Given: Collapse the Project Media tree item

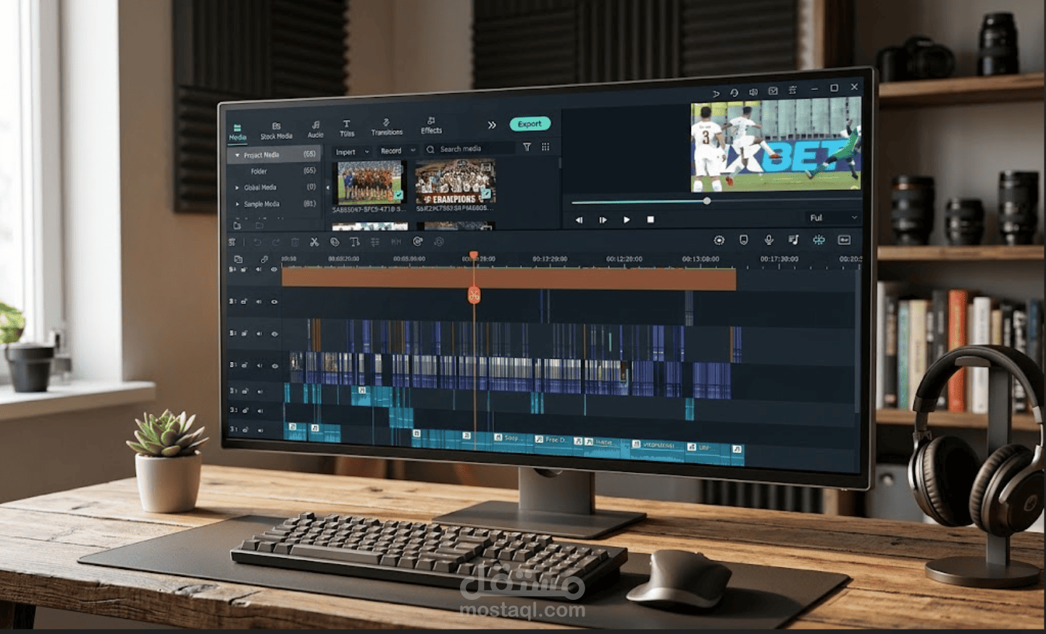Looking at the screenshot, I should (237, 155).
